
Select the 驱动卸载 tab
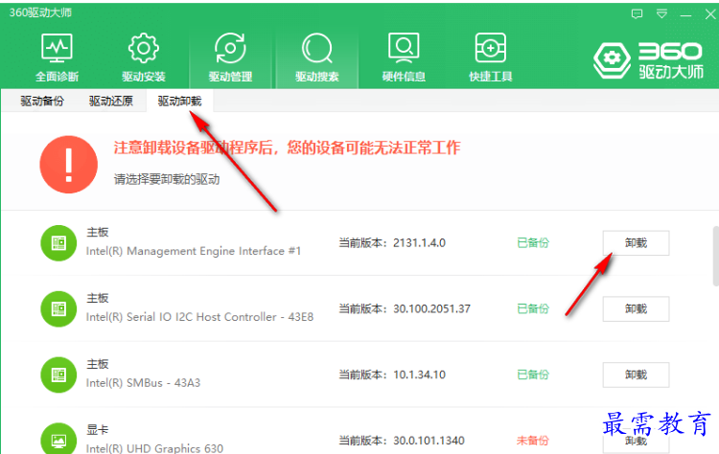tap(180, 101)
